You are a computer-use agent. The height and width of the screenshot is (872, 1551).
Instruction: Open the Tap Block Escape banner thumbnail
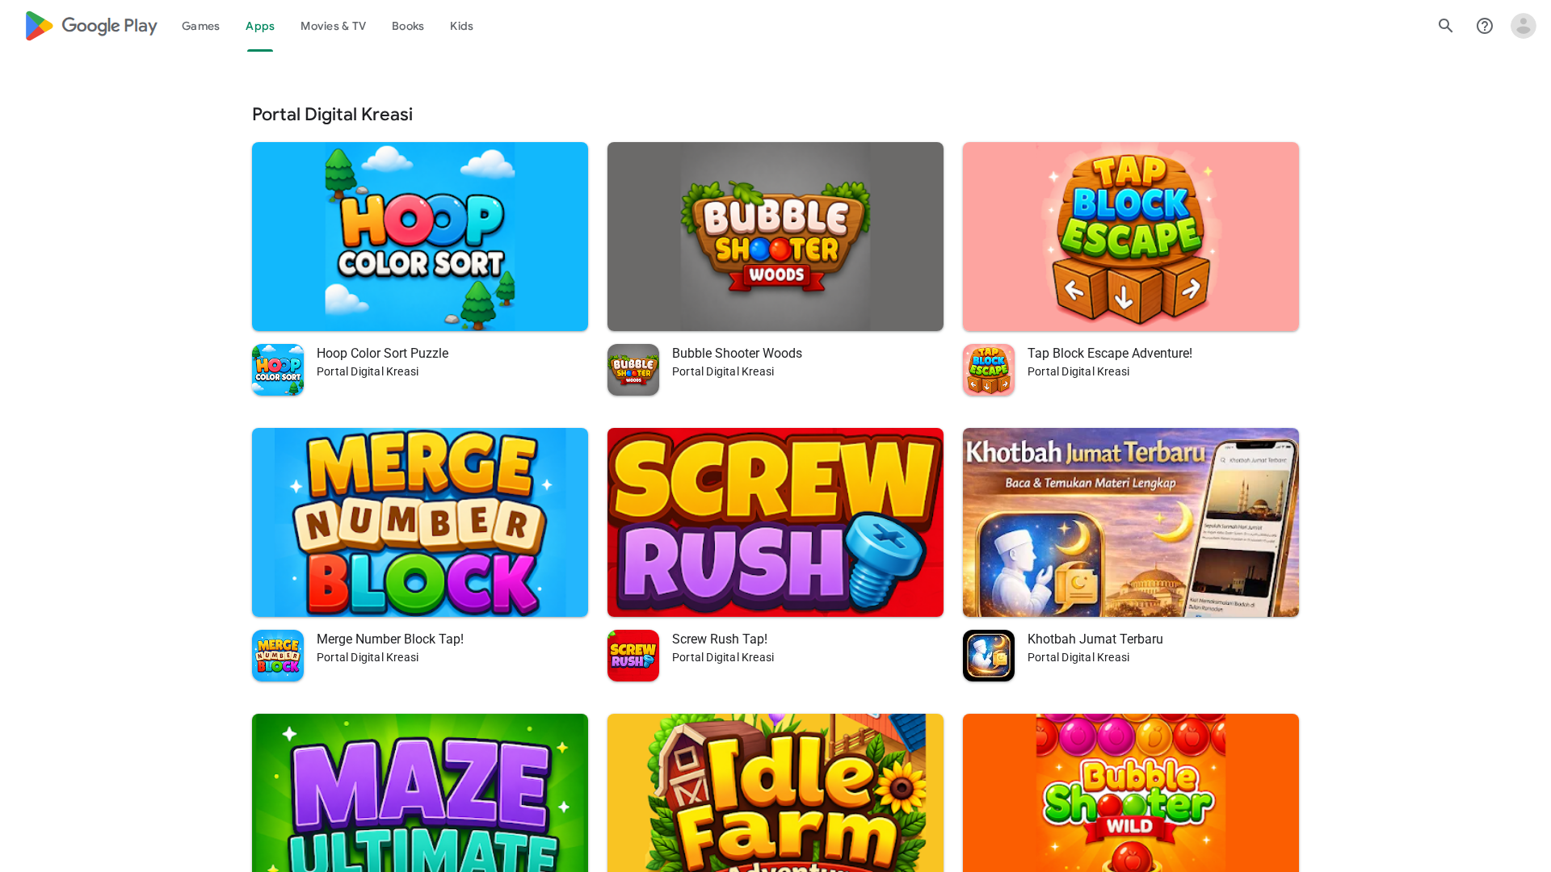click(x=1130, y=237)
